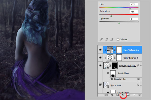
Task: Click the create new layer icon
Action: tap(134, 95)
